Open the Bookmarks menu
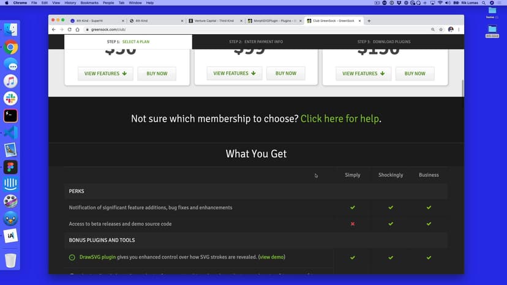The height and width of the screenshot is (285, 507). click(x=89, y=3)
